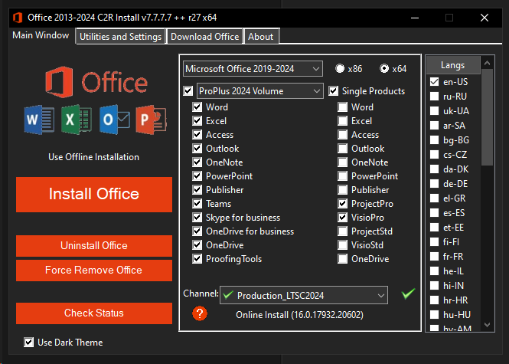The width and height of the screenshot is (509, 364).
Task: Open Microsoft Office 2019-2024 version dropdown
Action: (x=253, y=68)
